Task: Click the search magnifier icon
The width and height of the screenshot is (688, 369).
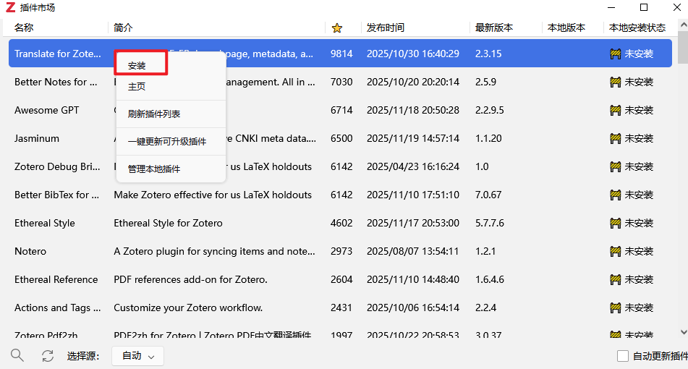Action: point(17,356)
